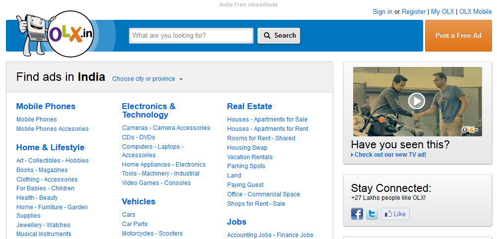Play the OLX TV ad video
The height and width of the screenshot is (239, 497).
point(417,101)
